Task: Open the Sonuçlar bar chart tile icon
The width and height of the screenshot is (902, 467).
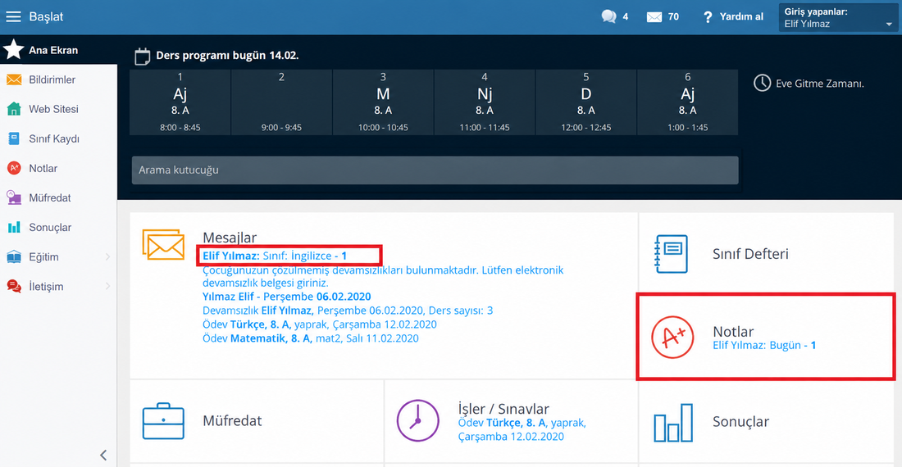Action: (673, 423)
